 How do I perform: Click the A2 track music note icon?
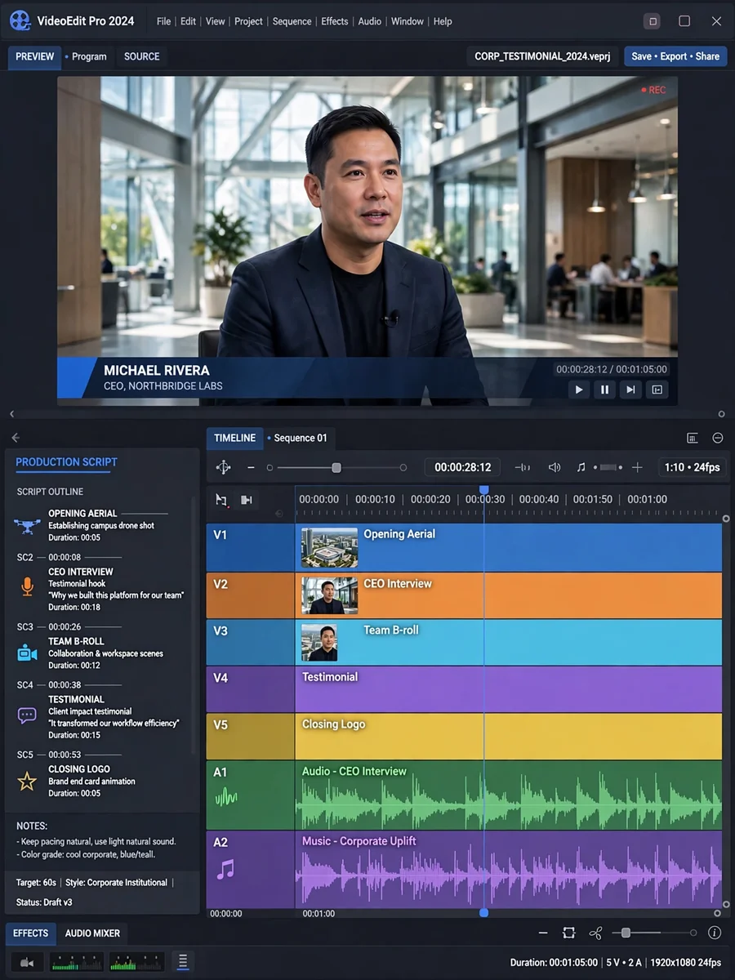(x=225, y=870)
